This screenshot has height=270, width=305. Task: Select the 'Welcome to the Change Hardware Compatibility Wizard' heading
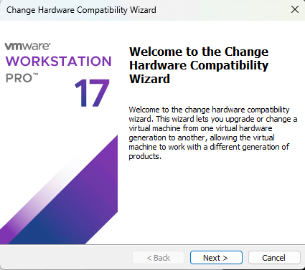(199, 65)
